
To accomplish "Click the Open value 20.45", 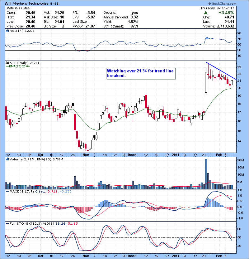I will (30, 13).
